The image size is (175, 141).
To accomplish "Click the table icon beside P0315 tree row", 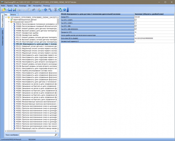I will pyautogui.click(x=14, y=128).
